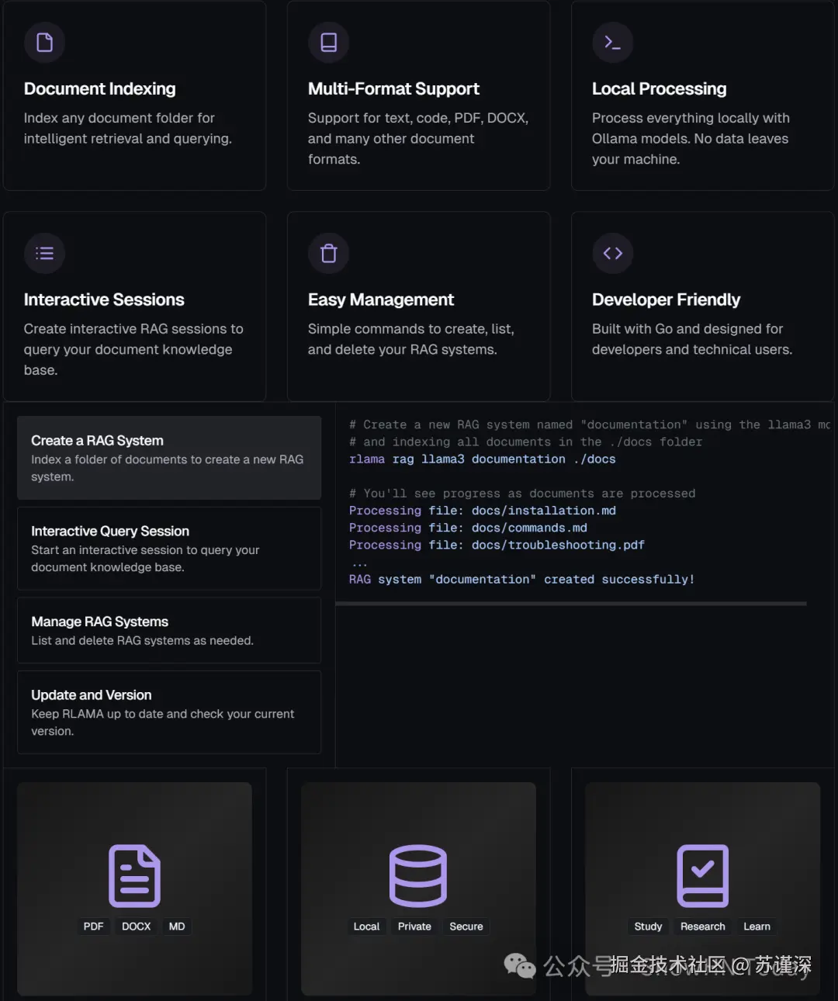Click 'Index any document folder' description
The image size is (838, 1001).
click(x=128, y=128)
